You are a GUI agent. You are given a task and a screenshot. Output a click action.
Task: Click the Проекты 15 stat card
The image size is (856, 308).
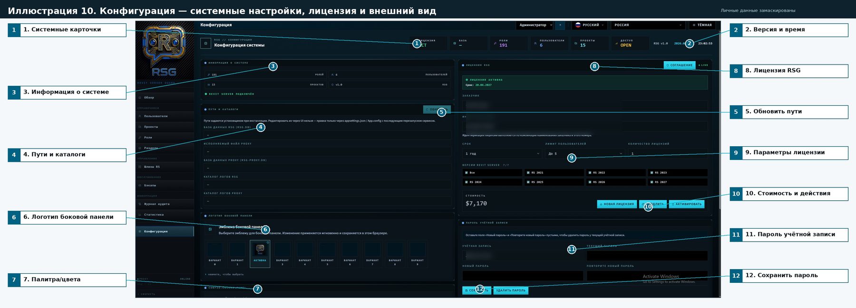[x=590, y=43]
